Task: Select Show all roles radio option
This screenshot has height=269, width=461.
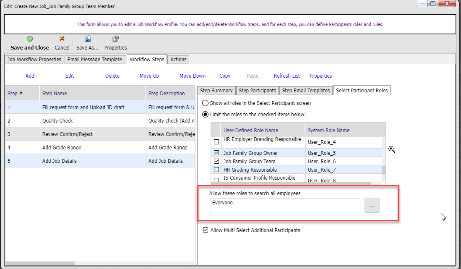Action: 206,103
